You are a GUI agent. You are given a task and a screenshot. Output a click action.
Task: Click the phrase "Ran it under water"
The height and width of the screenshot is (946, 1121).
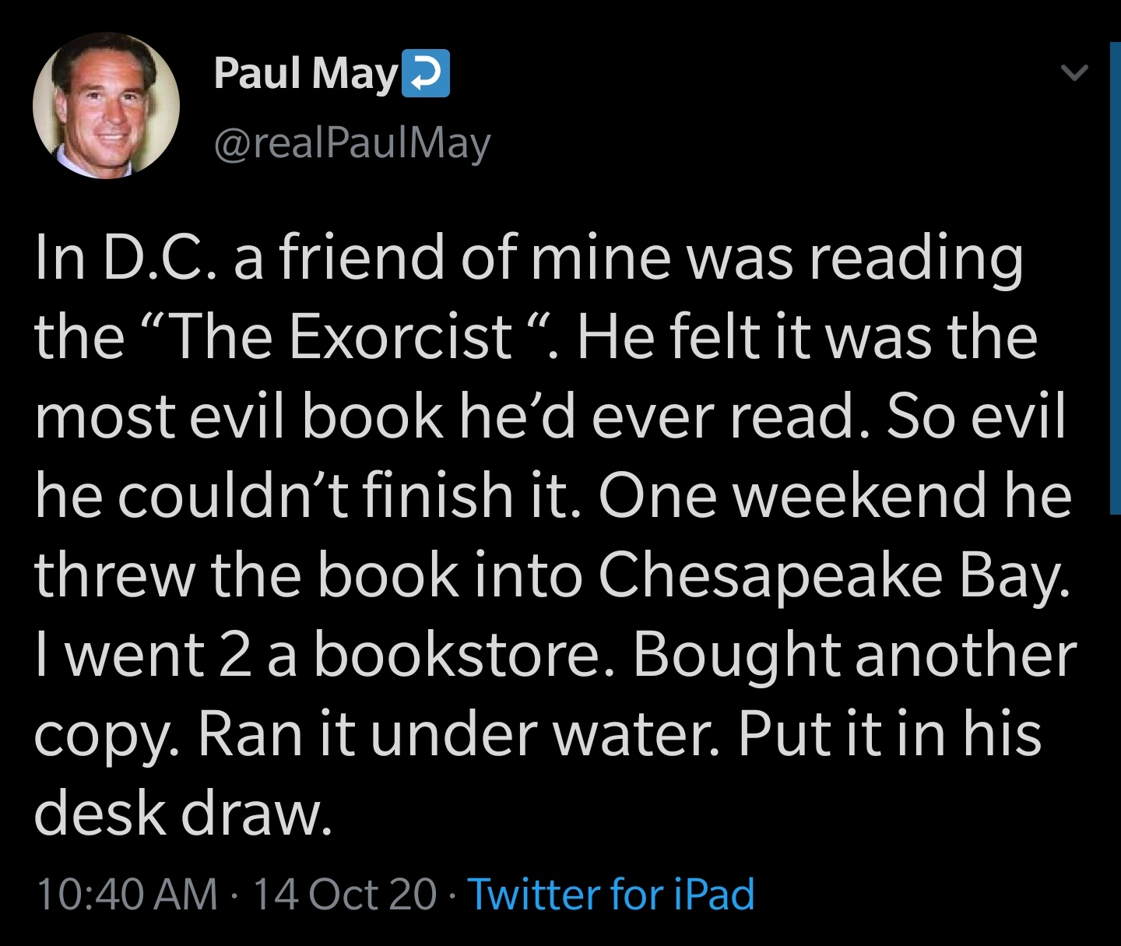(x=458, y=735)
